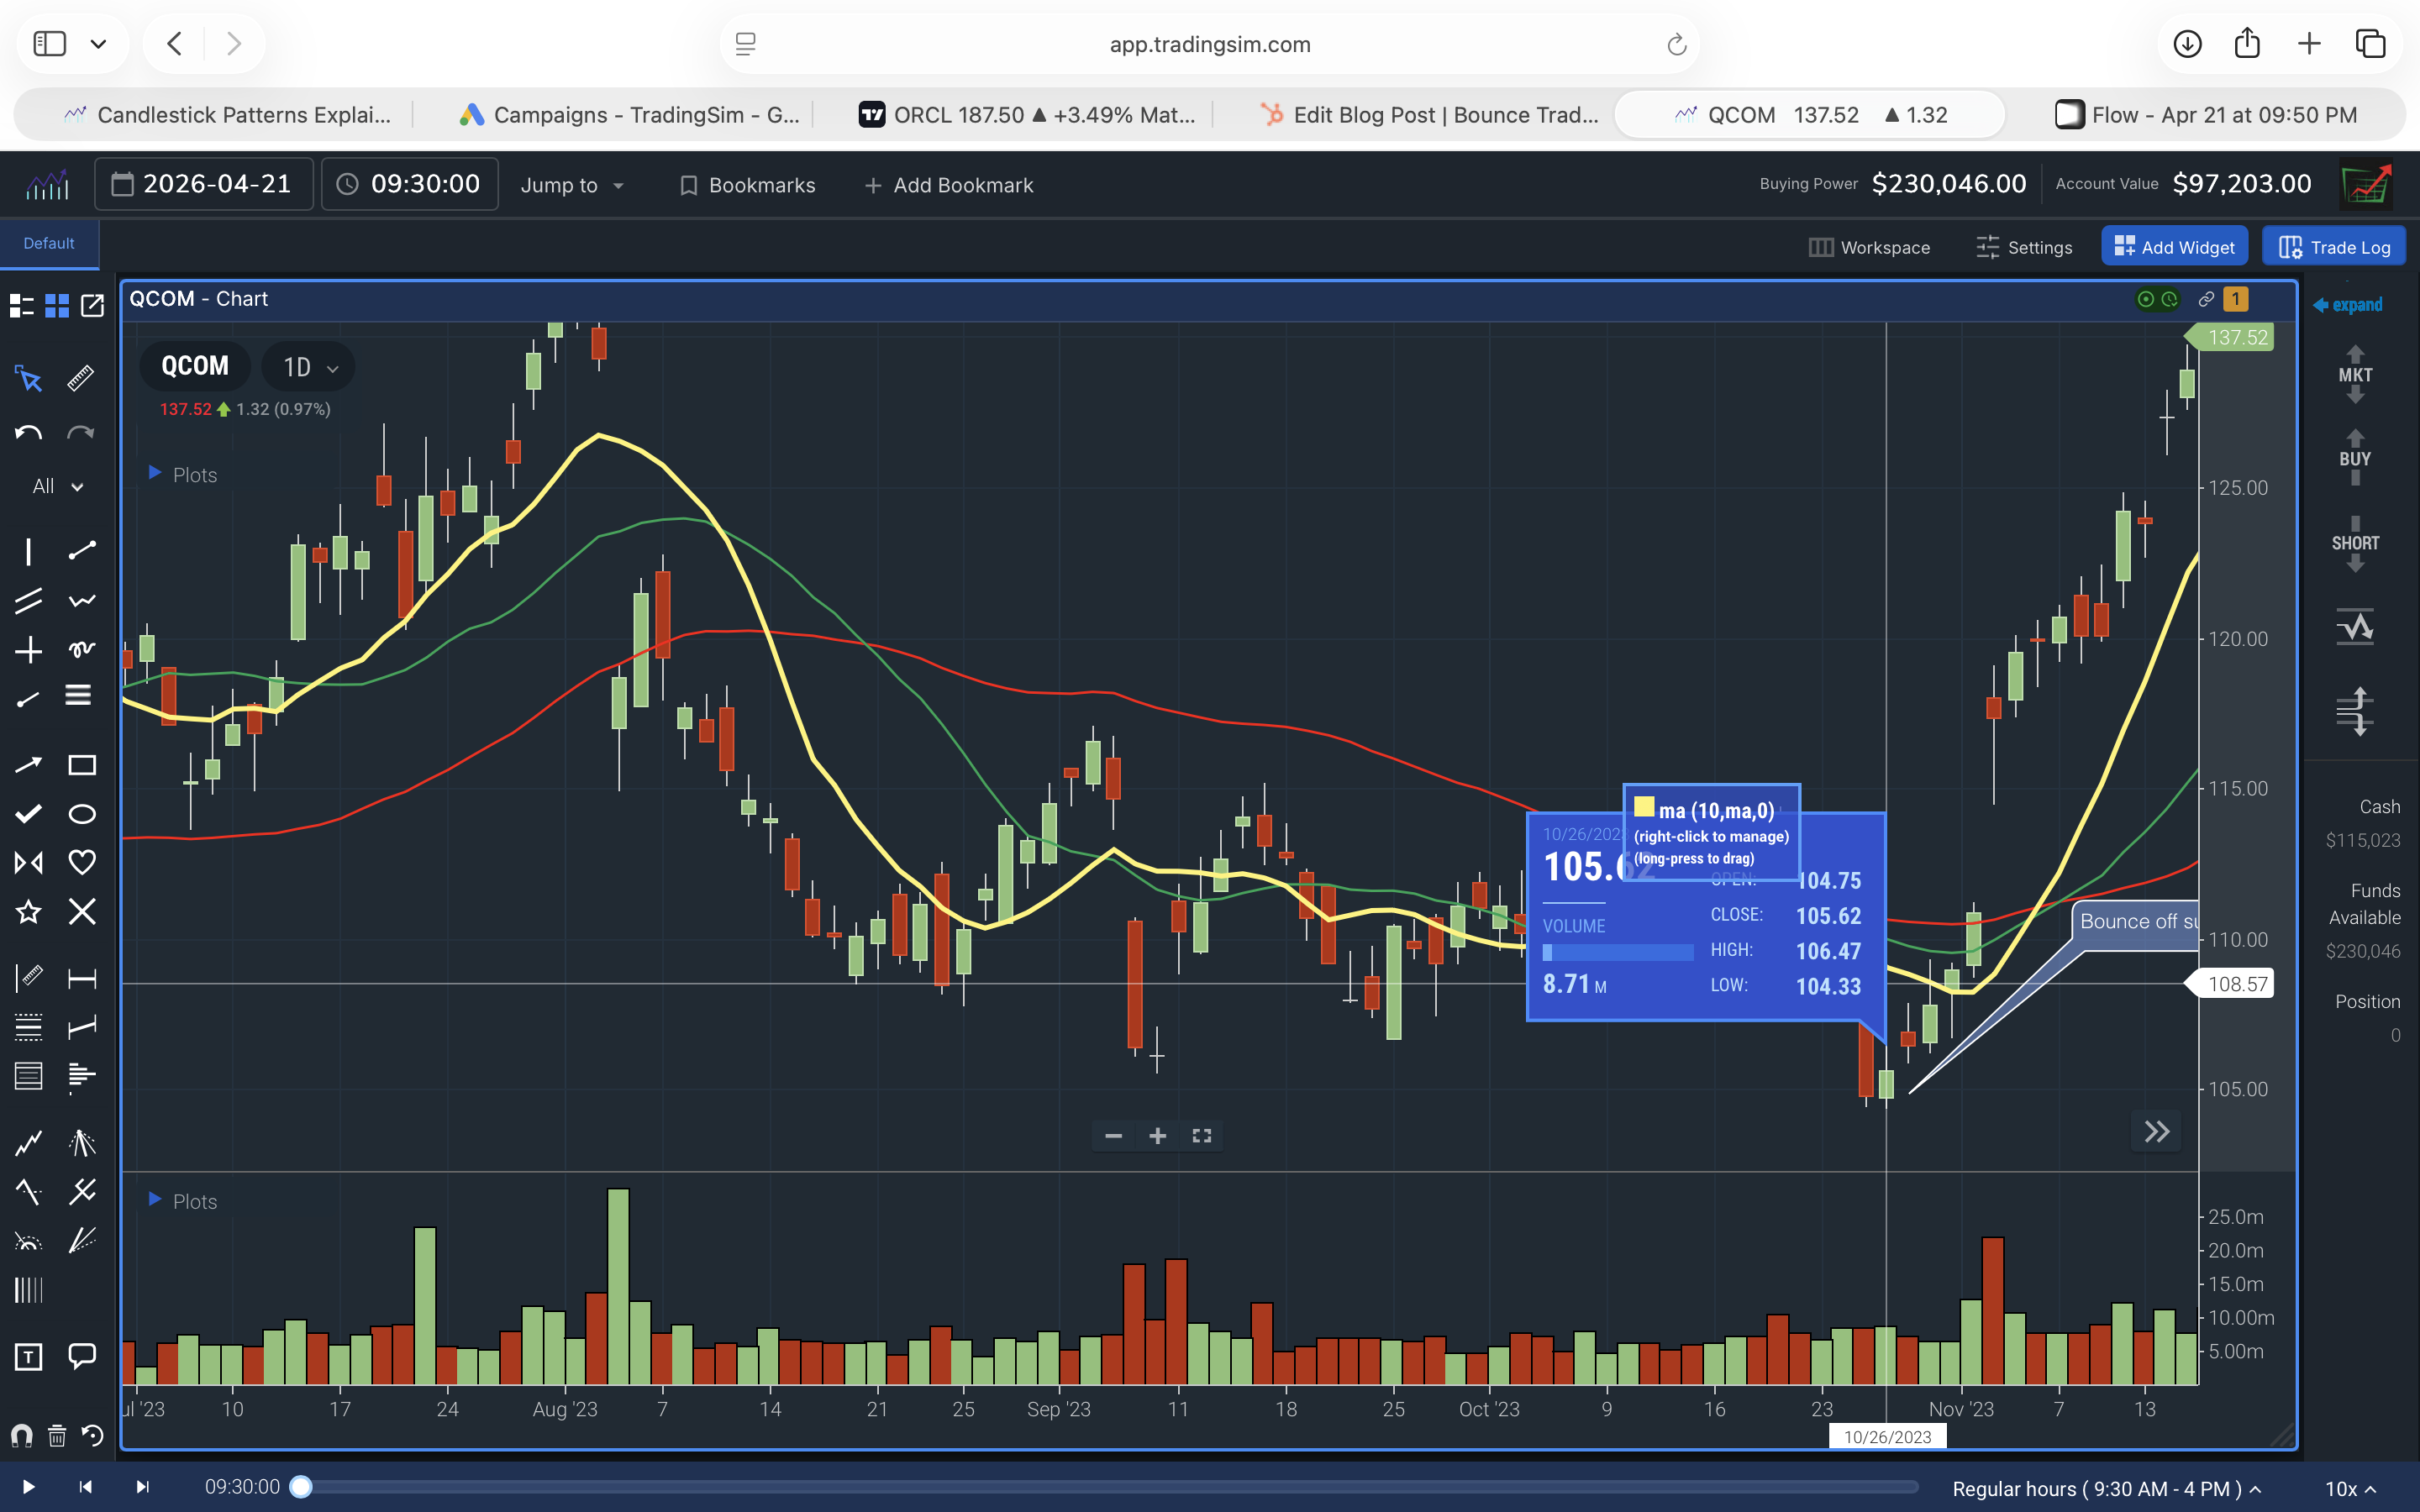Click the Add Widget button

2174,246
